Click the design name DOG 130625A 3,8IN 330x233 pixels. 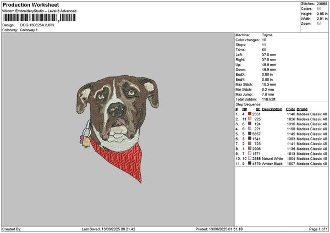tap(38, 25)
